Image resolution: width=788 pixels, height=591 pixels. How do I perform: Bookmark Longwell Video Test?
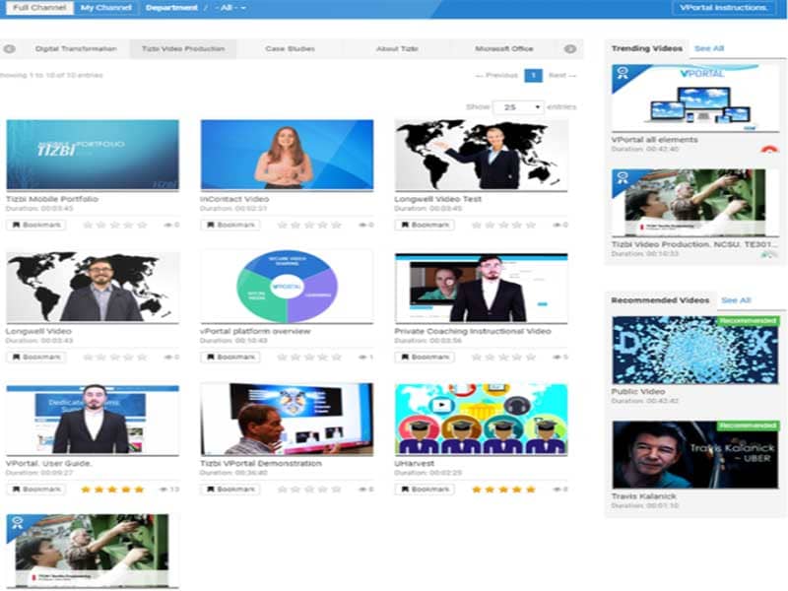425,225
